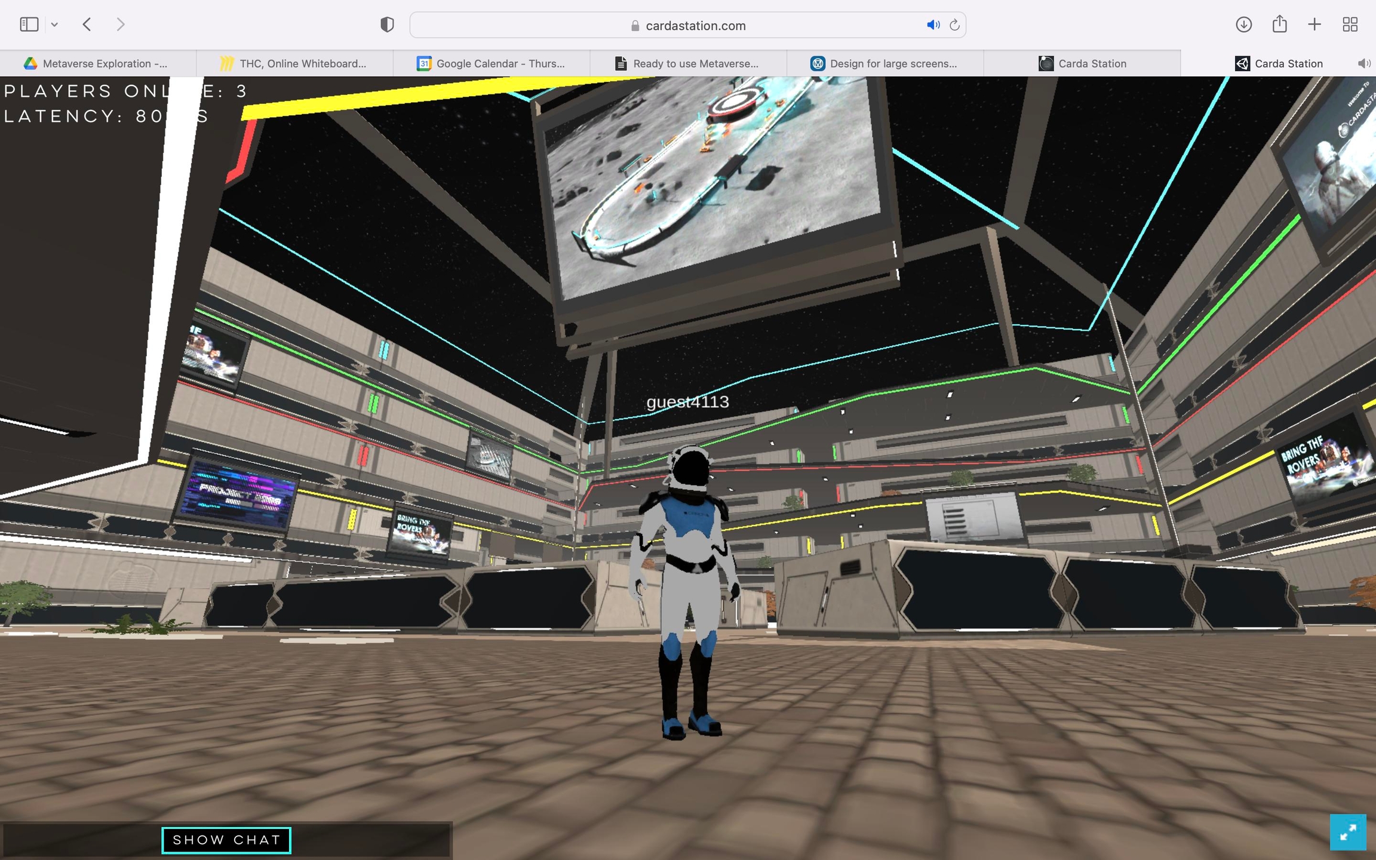Toggle the Safari sidebar icon
1376x860 pixels.
tap(29, 24)
